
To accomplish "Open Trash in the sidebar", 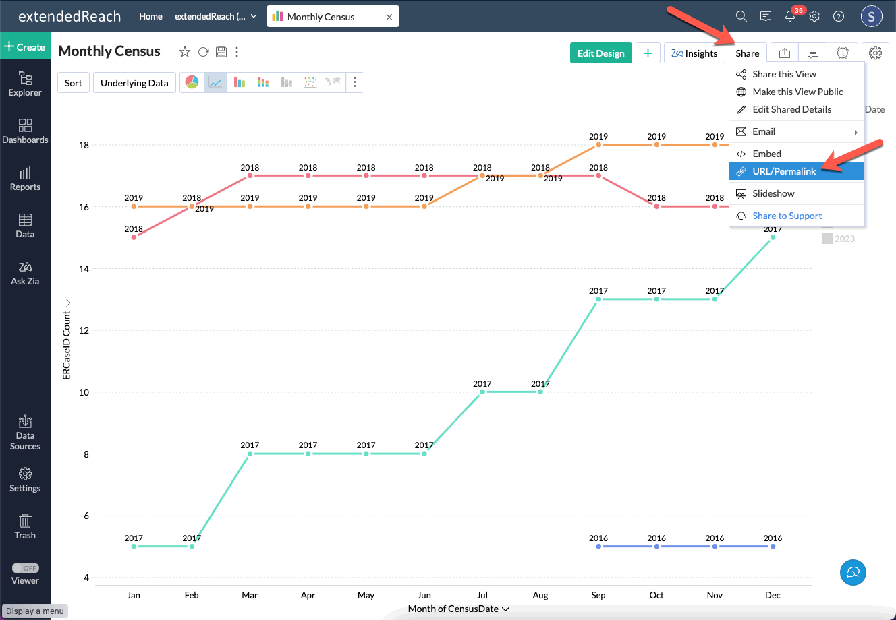I will (25, 527).
